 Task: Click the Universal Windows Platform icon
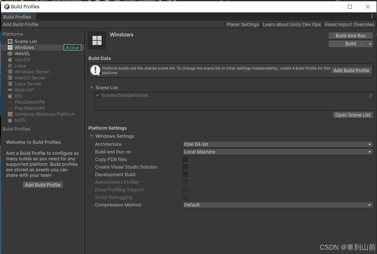(x=10, y=114)
